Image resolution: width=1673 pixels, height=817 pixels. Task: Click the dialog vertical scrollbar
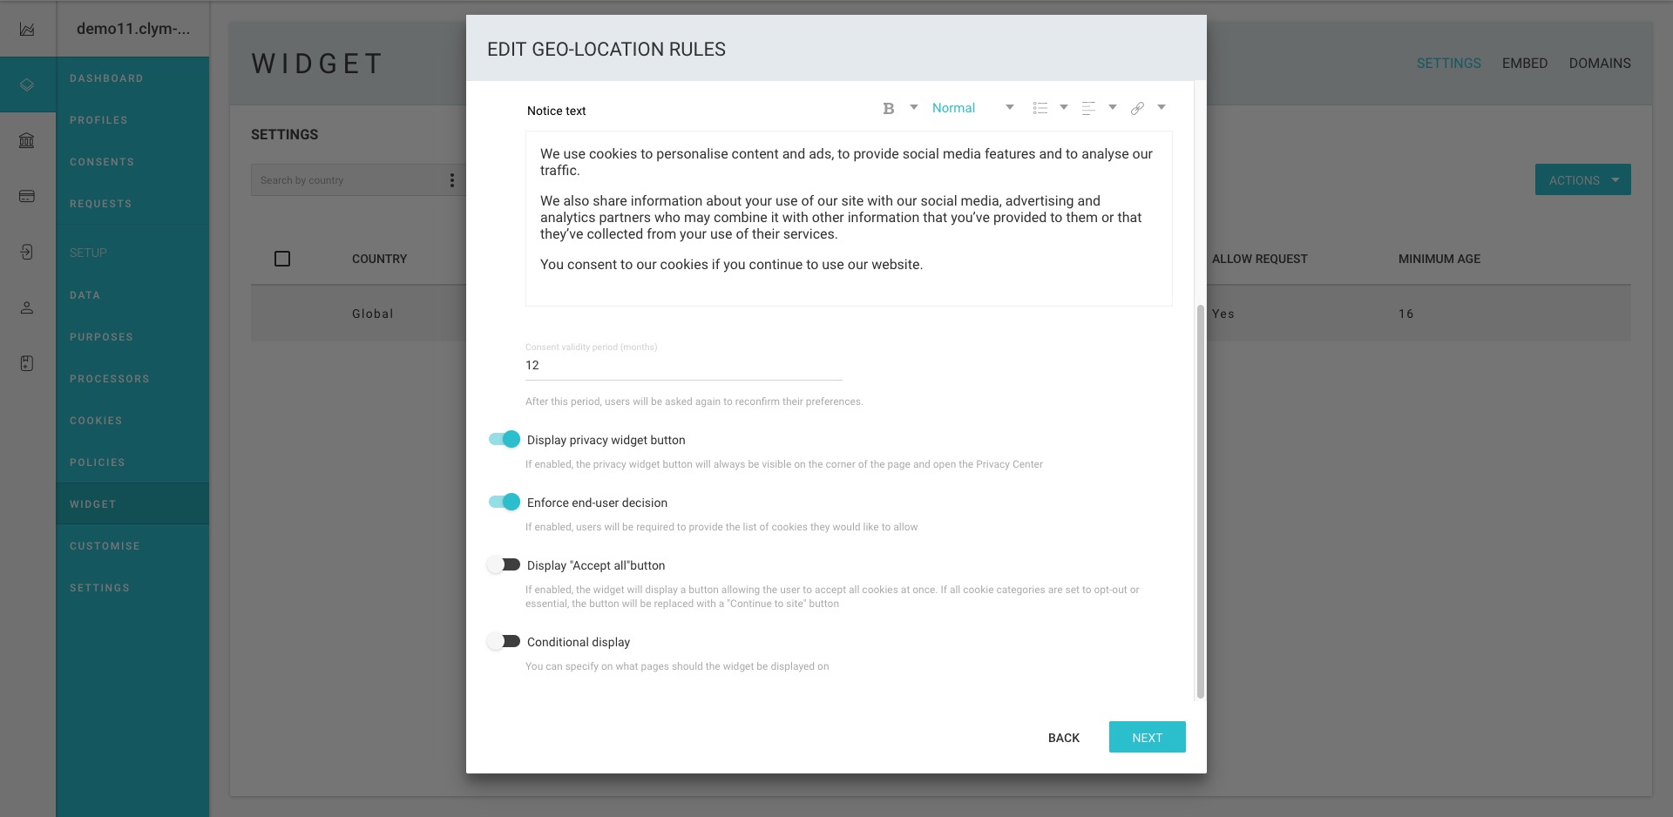tap(1201, 502)
